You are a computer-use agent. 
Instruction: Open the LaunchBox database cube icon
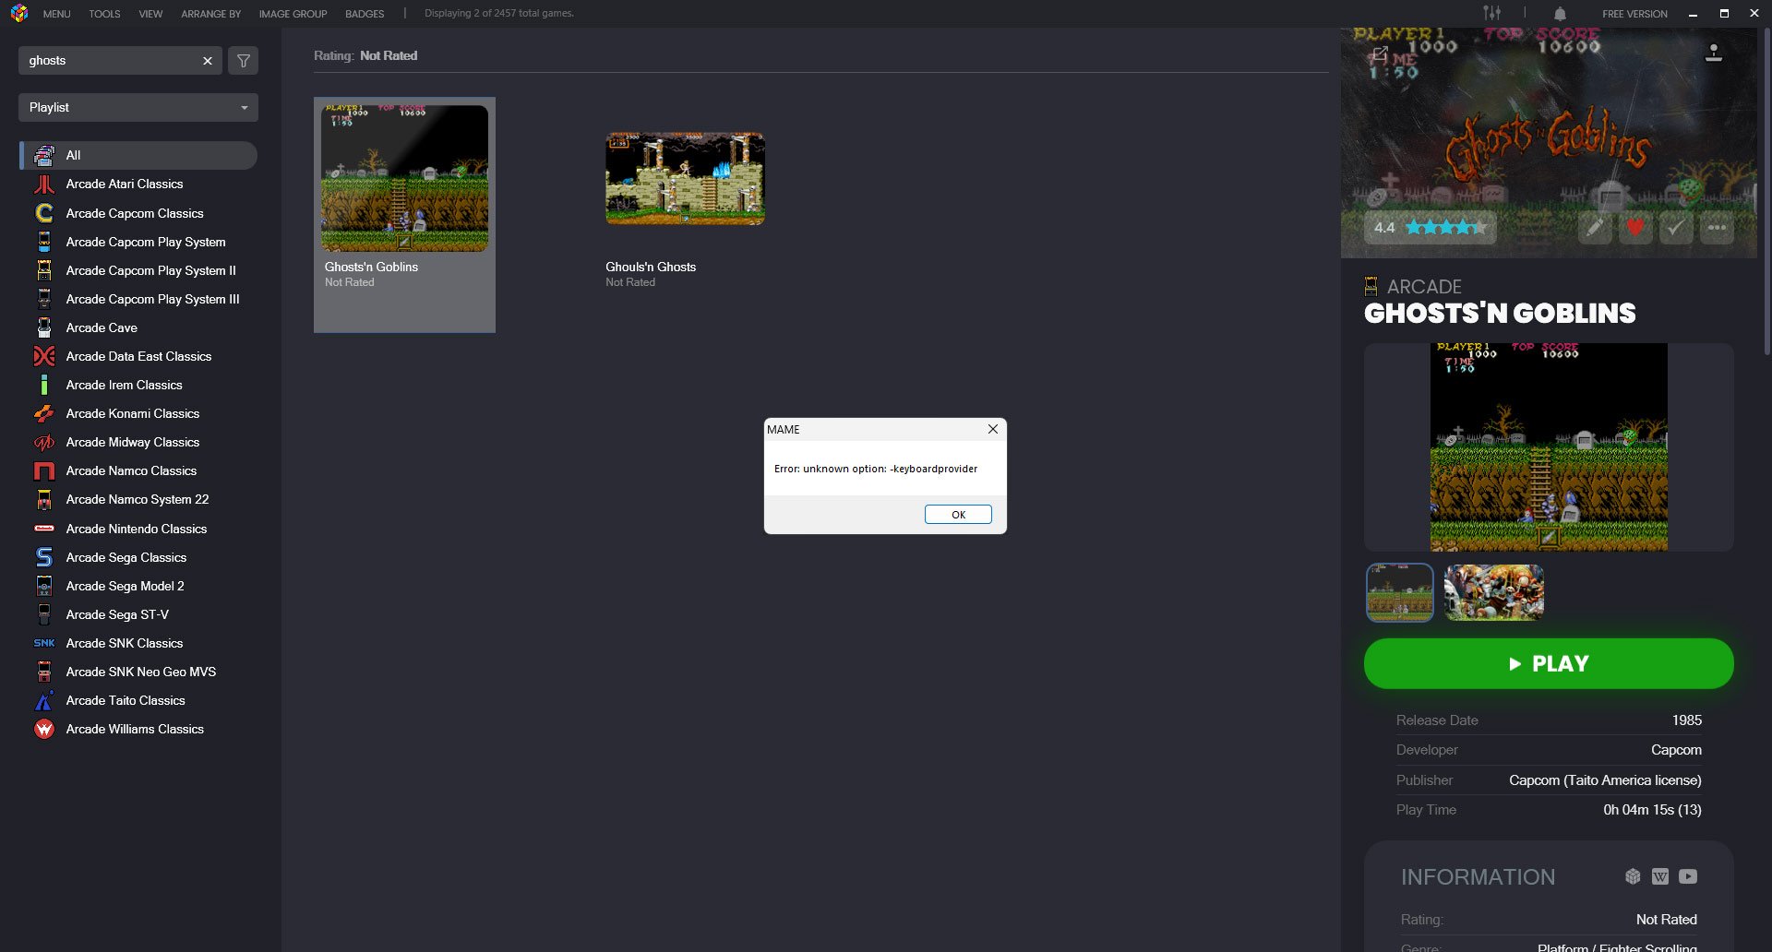[x=1633, y=876]
